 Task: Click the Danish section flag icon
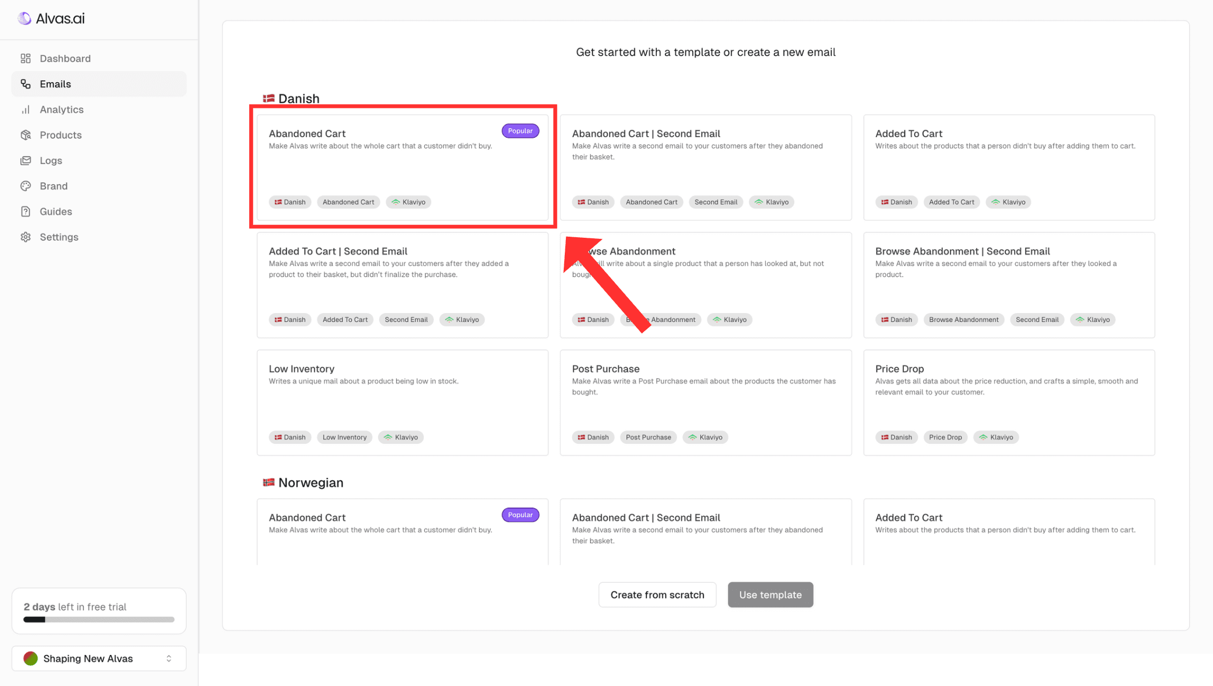click(x=268, y=98)
